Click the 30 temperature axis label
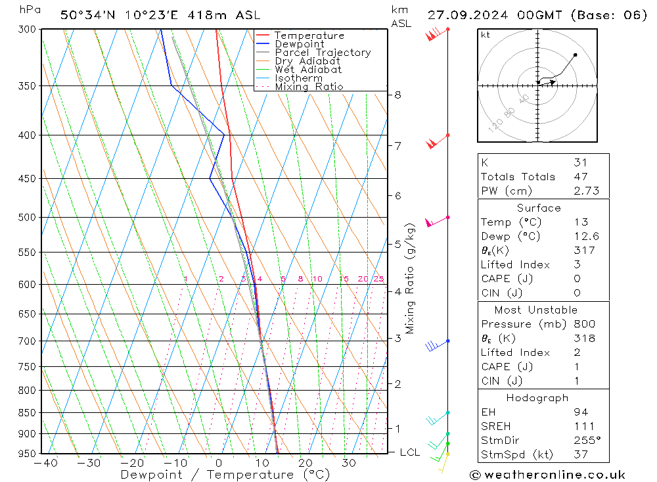Viewport: 657px width, 482px height. coord(349,463)
